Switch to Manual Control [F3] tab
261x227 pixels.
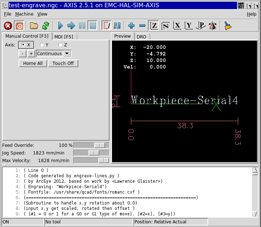(x=27, y=36)
